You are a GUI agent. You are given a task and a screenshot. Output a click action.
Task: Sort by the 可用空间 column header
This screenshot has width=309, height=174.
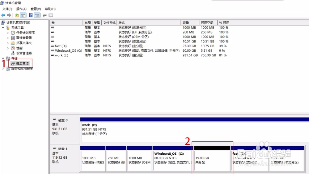point(208,23)
